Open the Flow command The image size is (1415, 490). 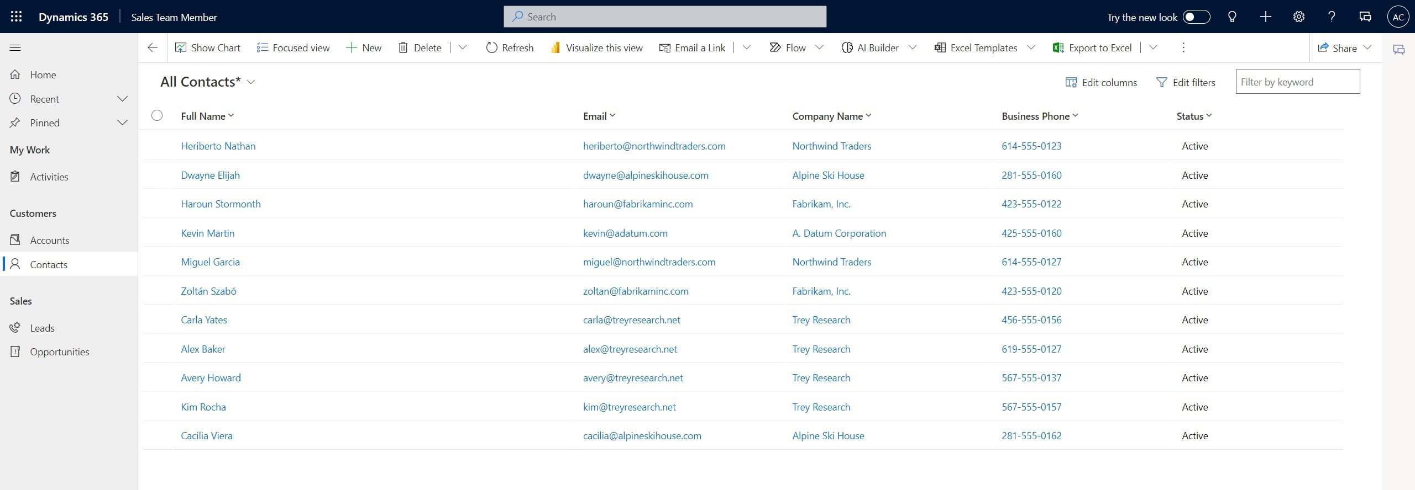click(x=788, y=47)
